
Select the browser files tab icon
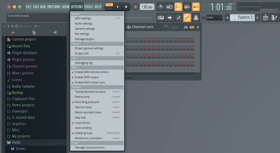(x=34, y=32)
